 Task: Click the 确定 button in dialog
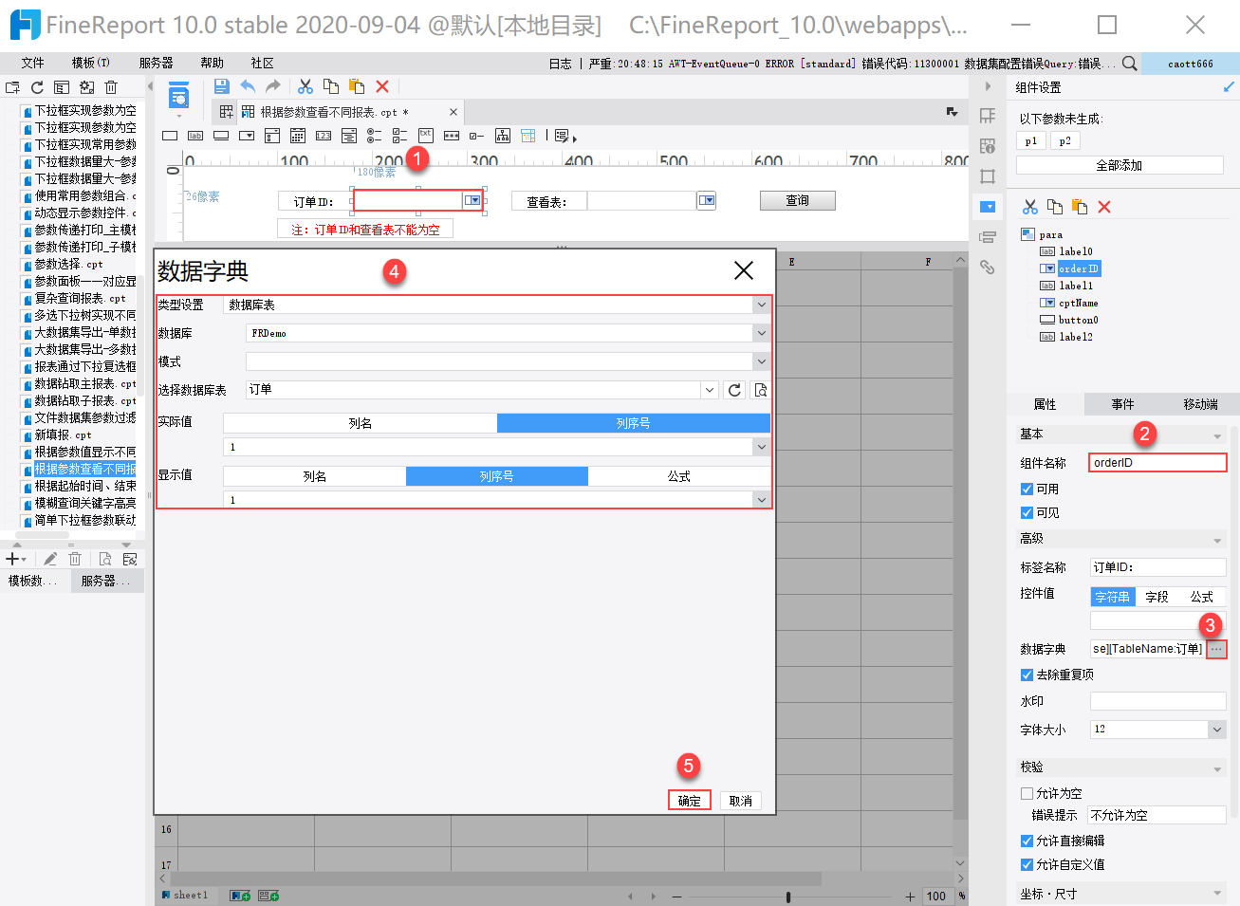click(x=689, y=801)
